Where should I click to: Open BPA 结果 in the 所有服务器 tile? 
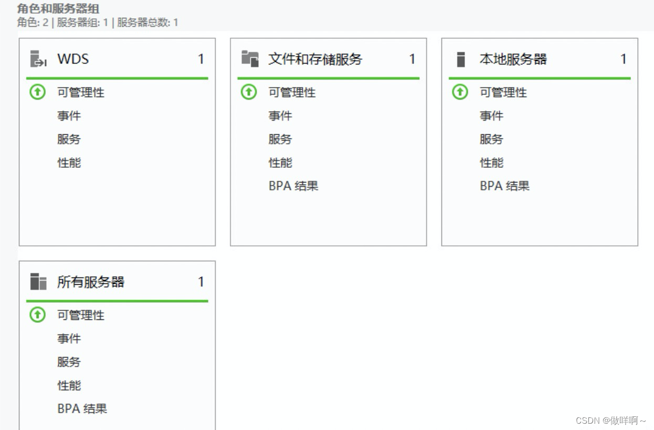click(82, 409)
